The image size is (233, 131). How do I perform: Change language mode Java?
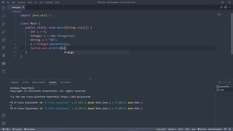coord(193,129)
